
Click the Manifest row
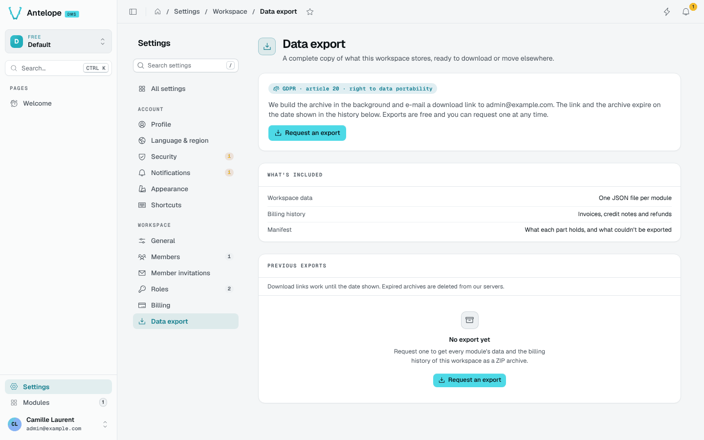tap(469, 230)
